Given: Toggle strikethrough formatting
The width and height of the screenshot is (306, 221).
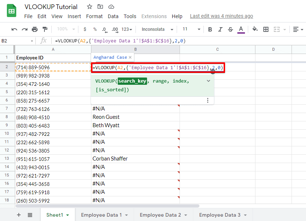Looking at the screenshot, I should coord(230,29).
